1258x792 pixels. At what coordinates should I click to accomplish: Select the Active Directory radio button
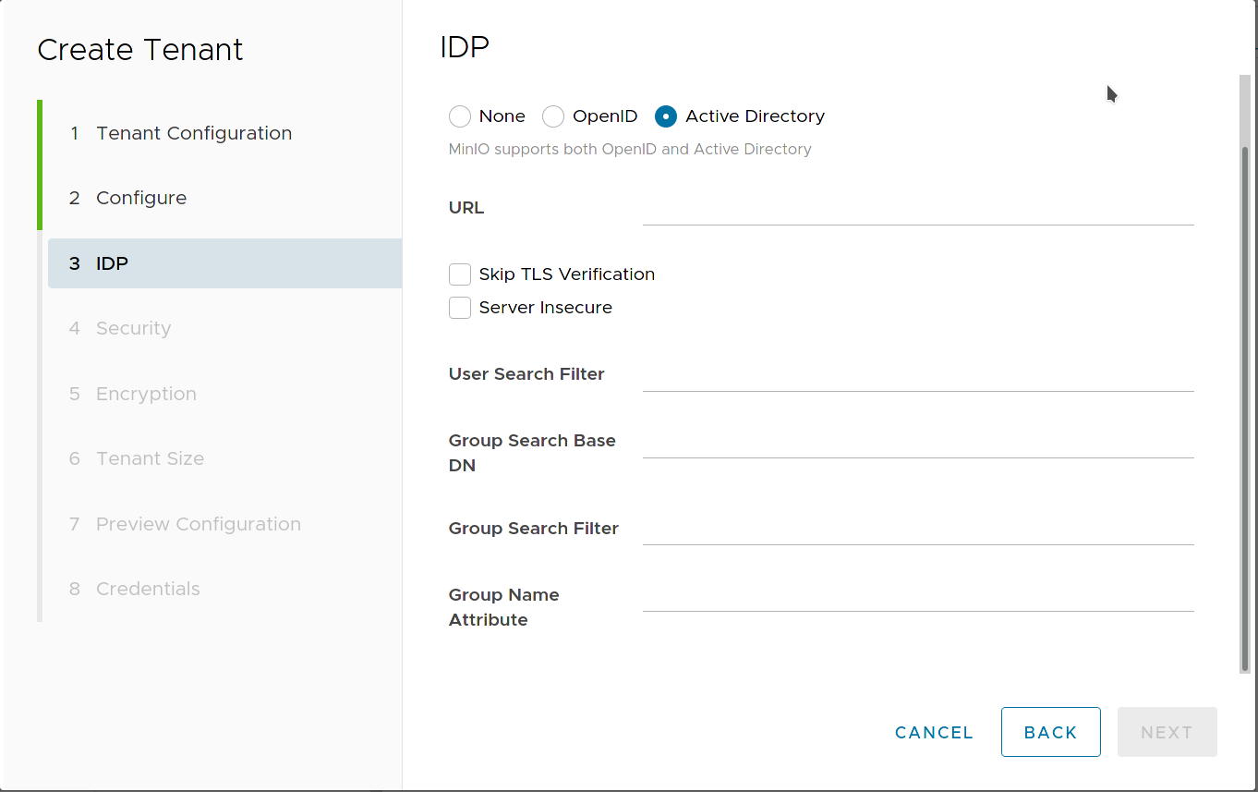click(x=667, y=116)
